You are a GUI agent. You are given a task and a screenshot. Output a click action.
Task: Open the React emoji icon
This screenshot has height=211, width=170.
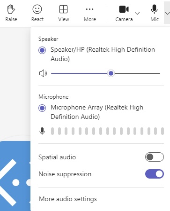37,9
